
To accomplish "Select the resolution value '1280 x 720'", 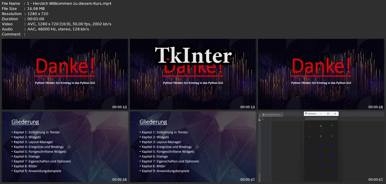I will click(x=38, y=14).
